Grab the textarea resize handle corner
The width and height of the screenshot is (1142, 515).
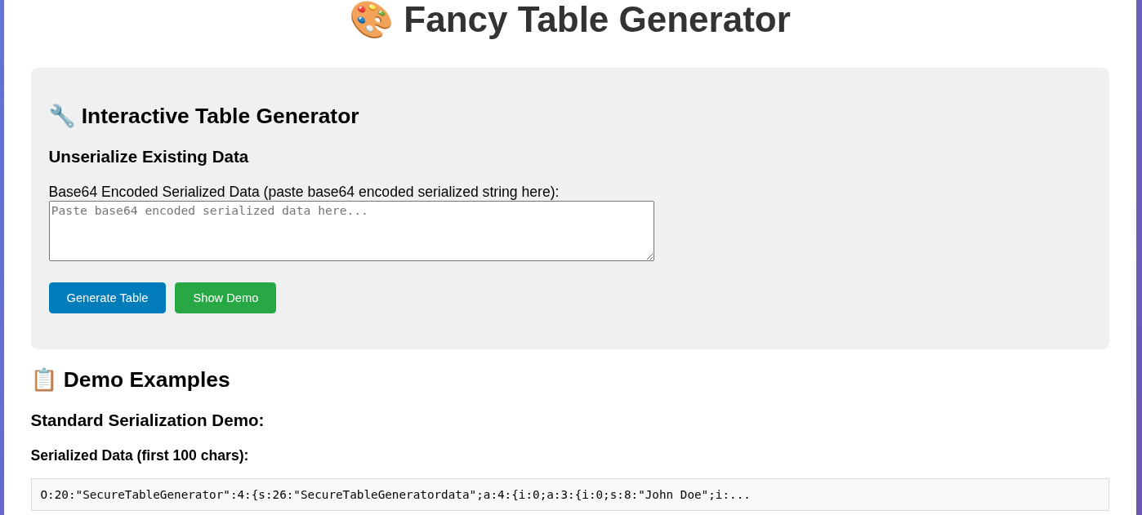649,256
